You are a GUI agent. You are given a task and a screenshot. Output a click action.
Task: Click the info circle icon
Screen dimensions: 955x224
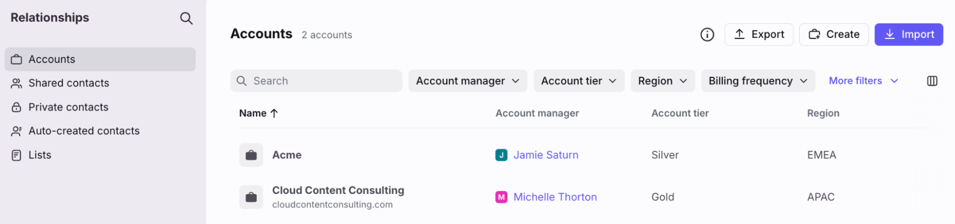coord(707,34)
